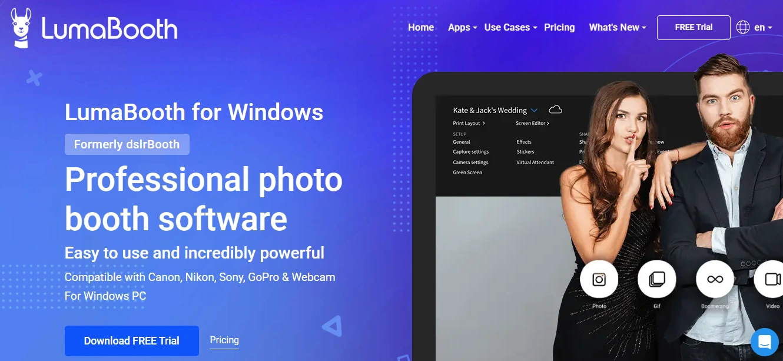Go to the Home page

click(421, 27)
